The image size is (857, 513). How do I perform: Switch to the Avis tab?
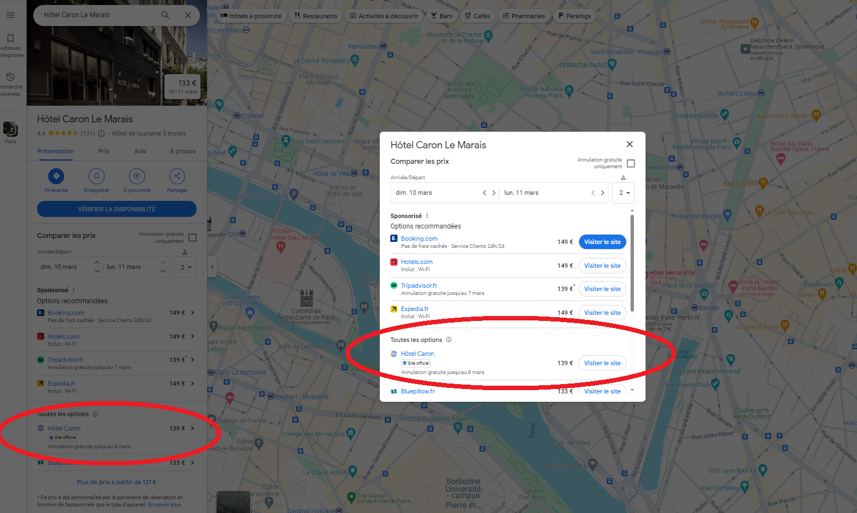[140, 151]
